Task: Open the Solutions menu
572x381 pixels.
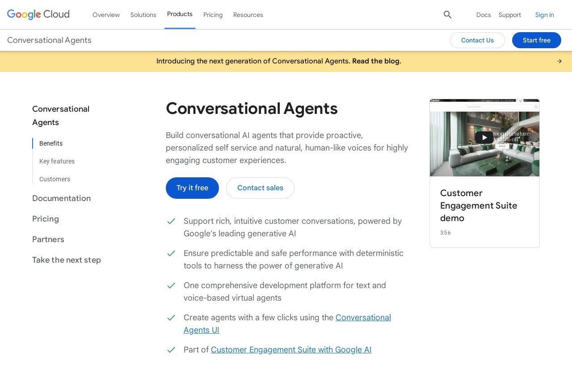Action: (143, 15)
